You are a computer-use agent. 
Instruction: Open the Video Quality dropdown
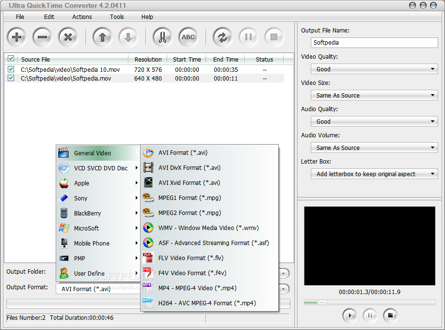coord(374,69)
